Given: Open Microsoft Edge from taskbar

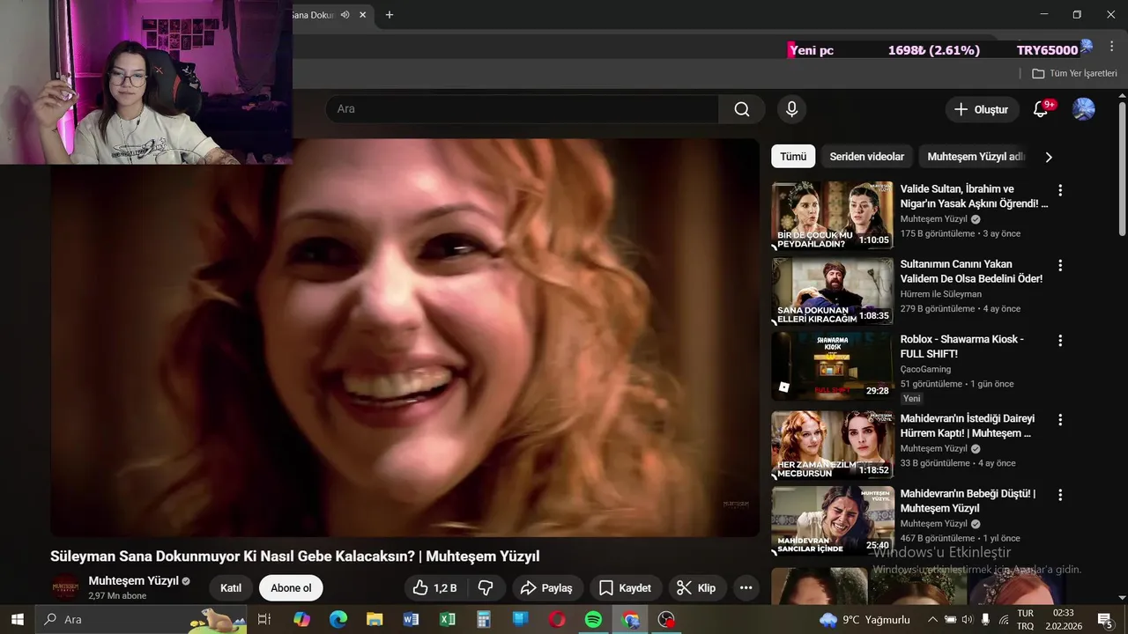Looking at the screenshot, I should pos(338,620).
